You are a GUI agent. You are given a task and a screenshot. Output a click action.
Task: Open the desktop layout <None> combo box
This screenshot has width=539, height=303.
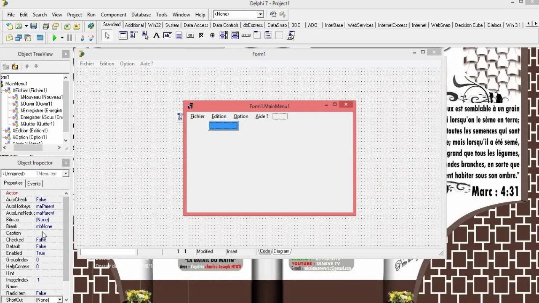(238, 14)
